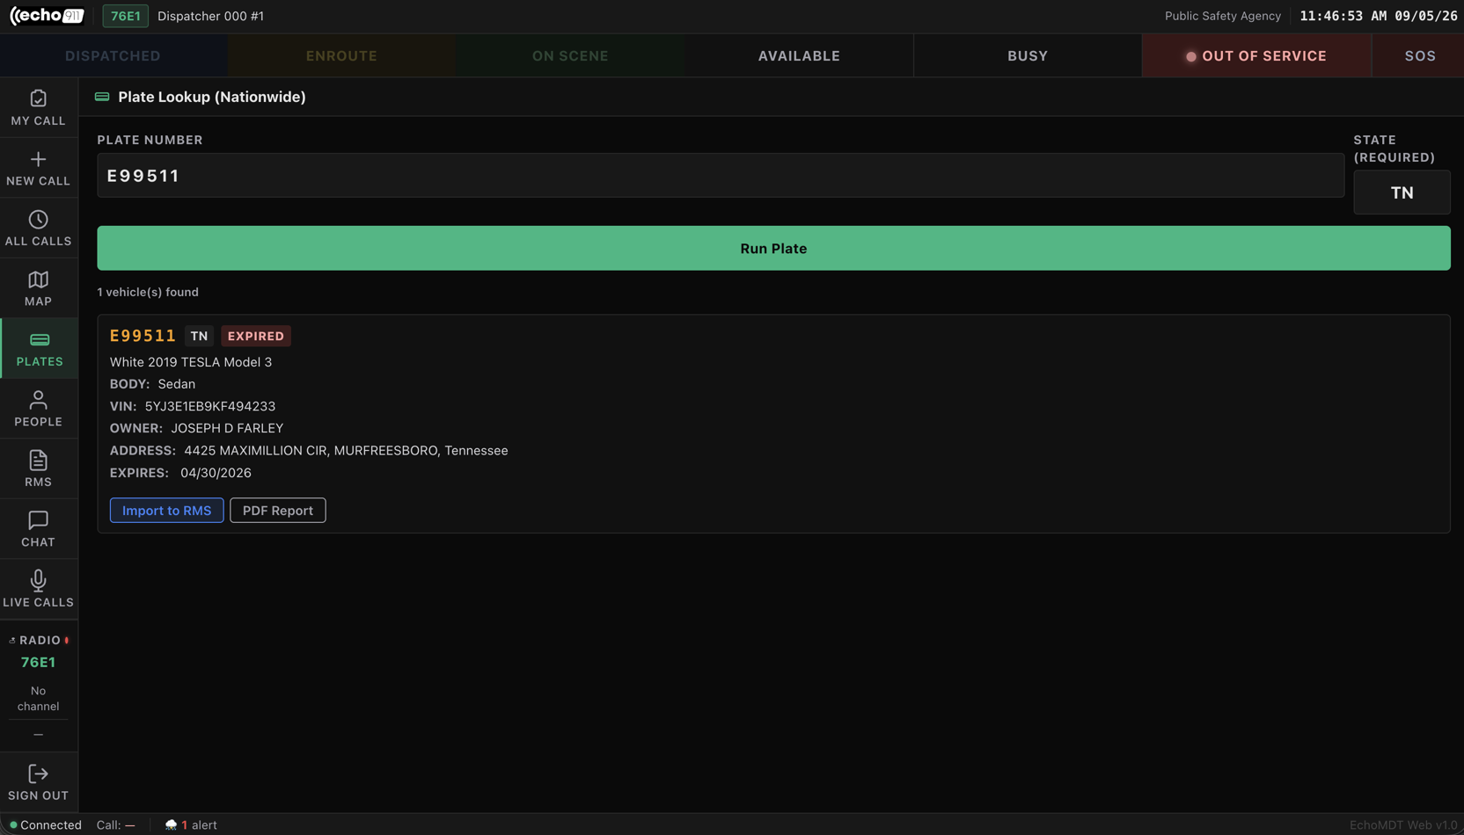Click the expiration date 04/30/2026
Image resolution: width=1464 pixels, height=835 pixels.
tap(216, 473)
